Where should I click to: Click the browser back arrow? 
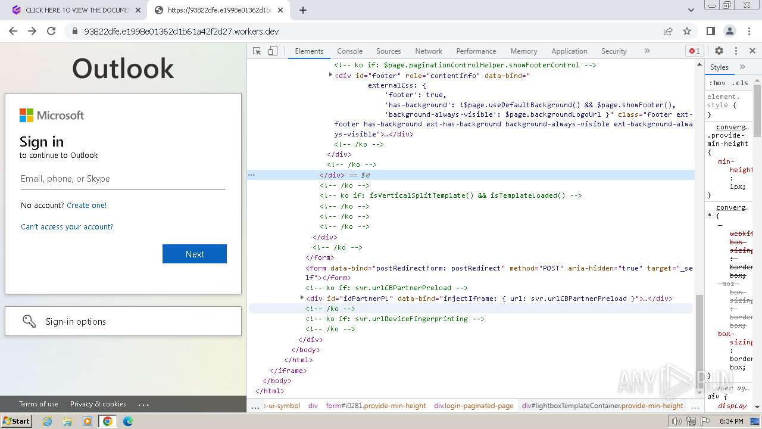coord(13,31)
